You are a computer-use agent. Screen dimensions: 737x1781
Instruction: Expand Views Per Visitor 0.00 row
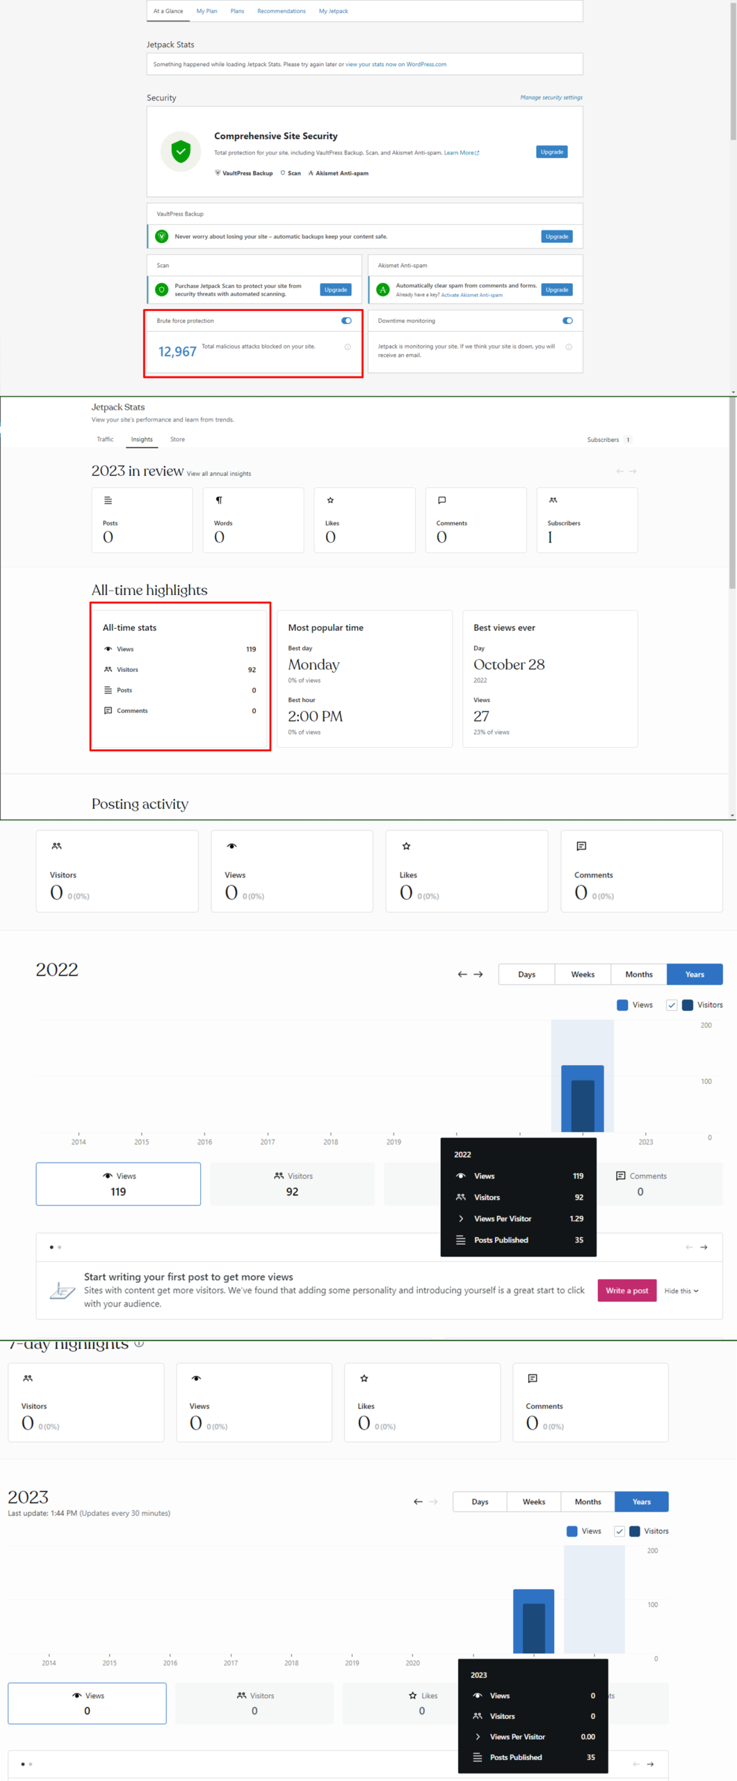pos(533,1736)
